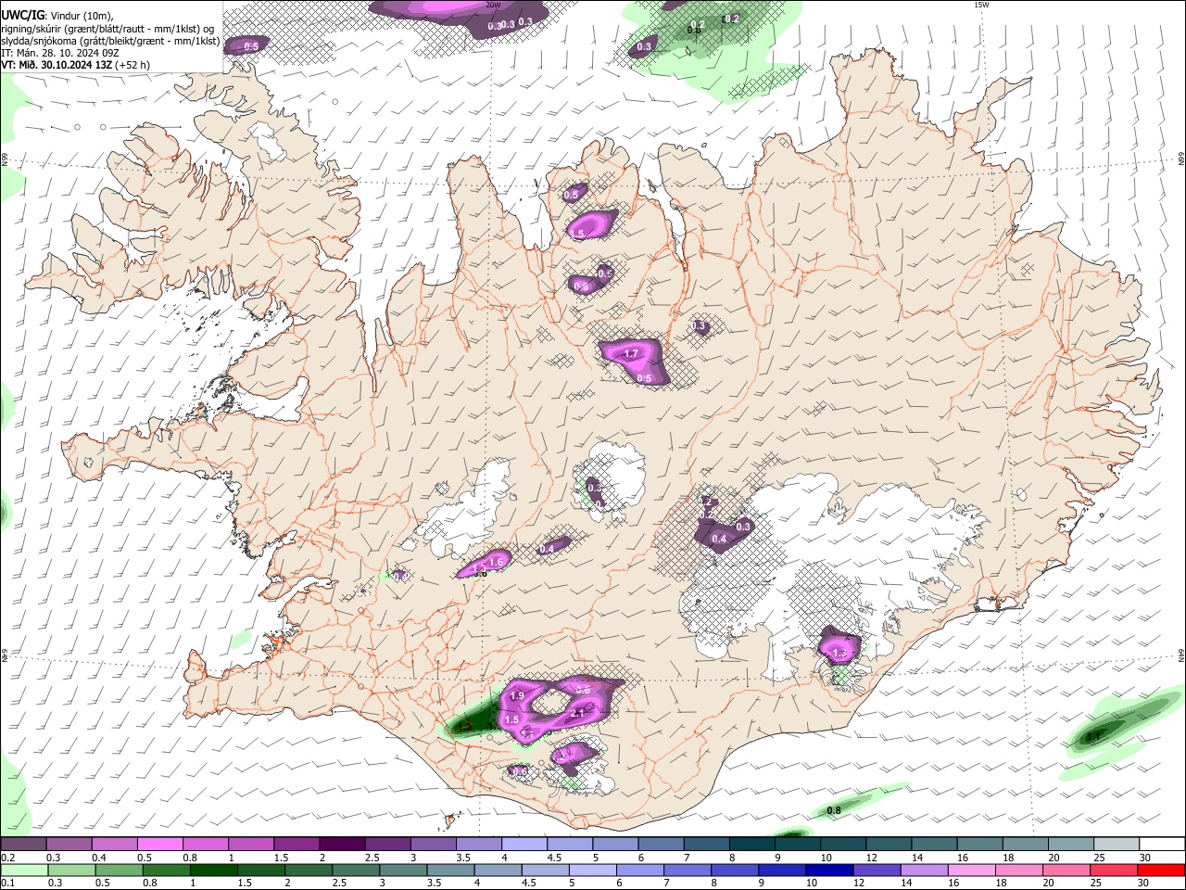Click the '(+52 h)' forecast offset
Viewport: 1186px width, 890px height.
(x=133, y=65)
